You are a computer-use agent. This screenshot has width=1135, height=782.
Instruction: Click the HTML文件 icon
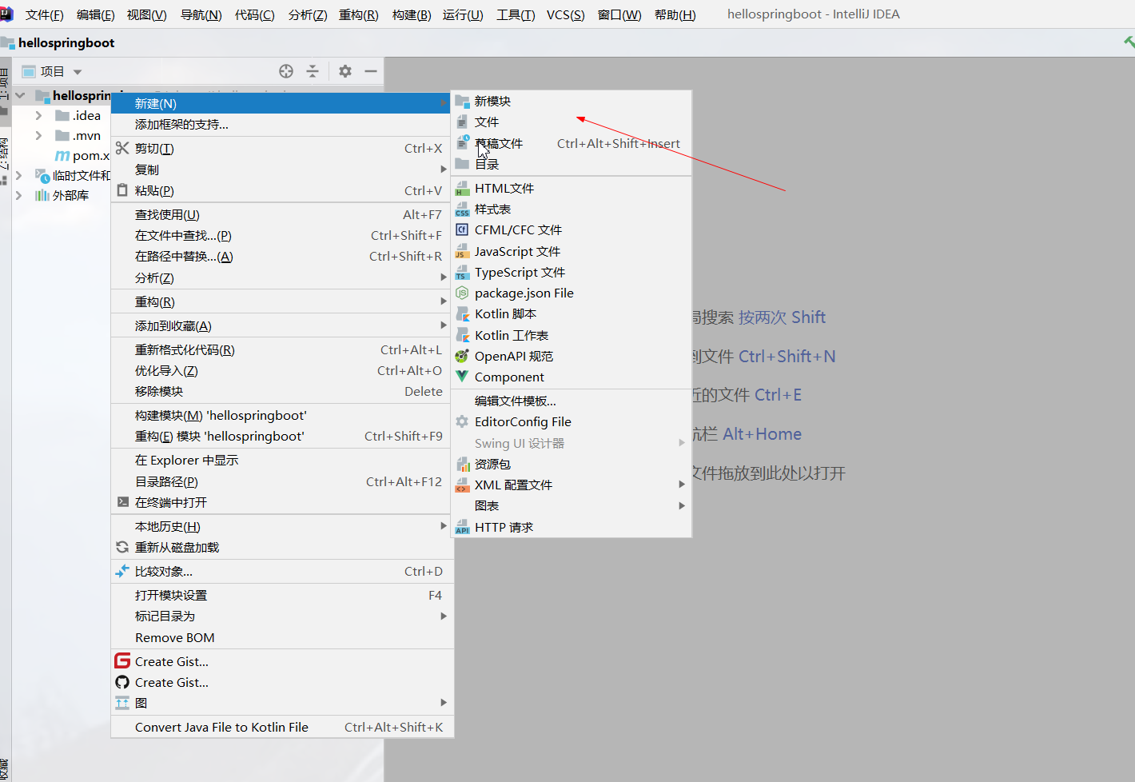click(x=462, y=188)
